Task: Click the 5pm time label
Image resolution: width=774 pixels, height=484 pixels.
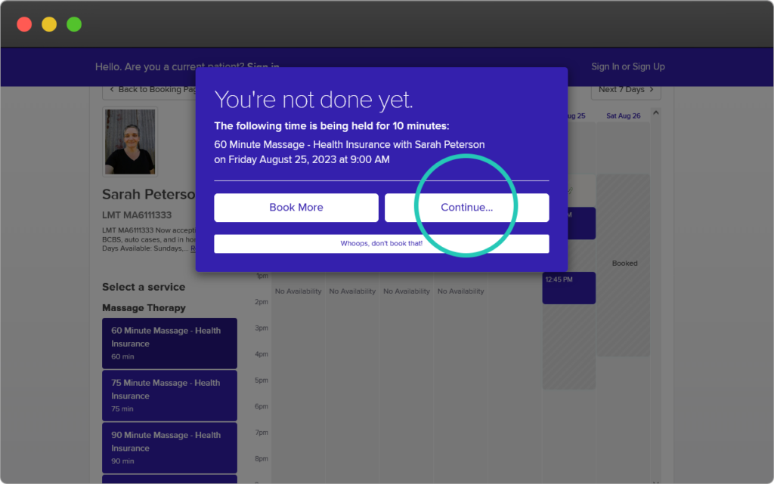Action: pyautogui.click(x=262, y=380)
